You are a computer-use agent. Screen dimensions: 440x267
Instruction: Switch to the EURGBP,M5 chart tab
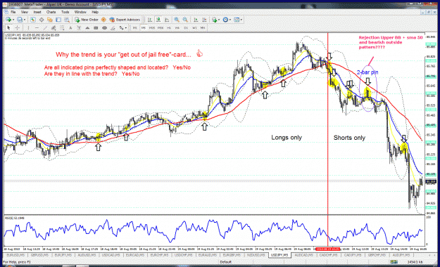232,255
